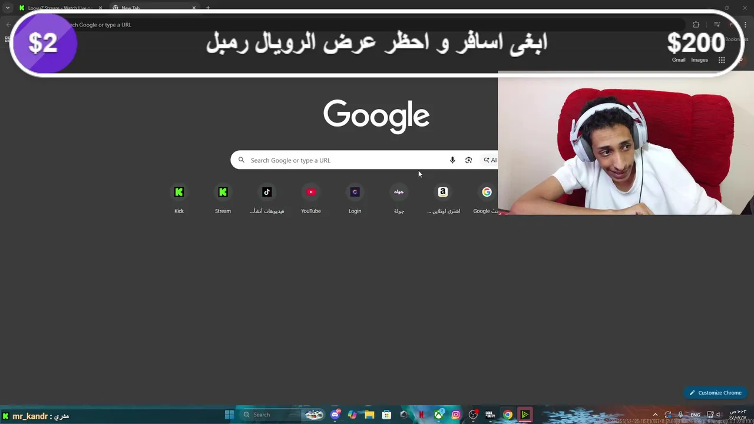
Task: Open the network status tray icon
Action: click(710, 415)
